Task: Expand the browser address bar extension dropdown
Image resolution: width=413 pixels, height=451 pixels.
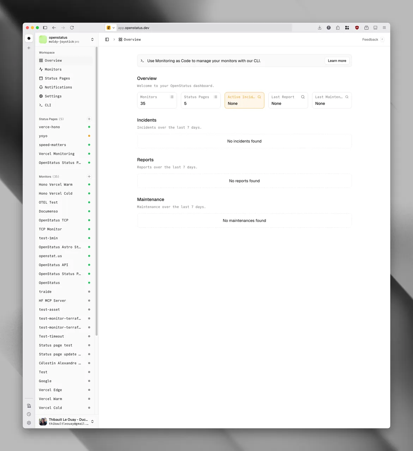Action: (114, 27)
